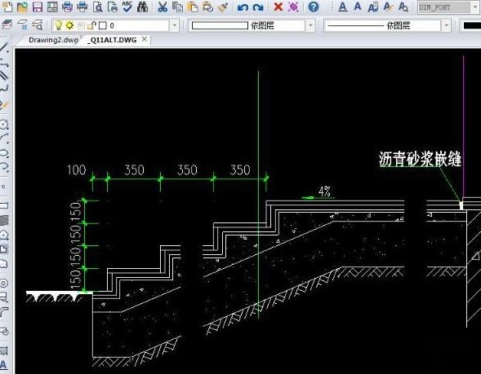
Task: Select the Point tool
Action: [3, 187]
